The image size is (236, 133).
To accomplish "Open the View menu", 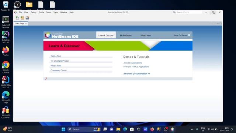I will pyautogui.click(x=26, y=12).
